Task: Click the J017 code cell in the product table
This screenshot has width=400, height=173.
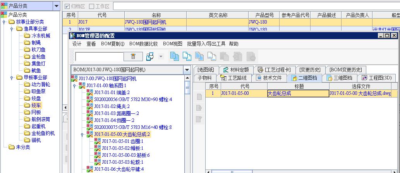Action: (x=101, y=22)
